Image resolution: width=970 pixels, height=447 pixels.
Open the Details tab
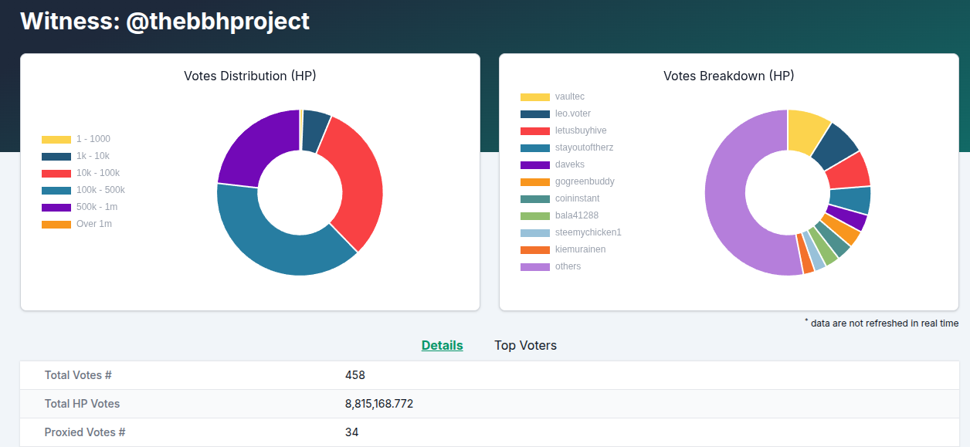point(442,345)
